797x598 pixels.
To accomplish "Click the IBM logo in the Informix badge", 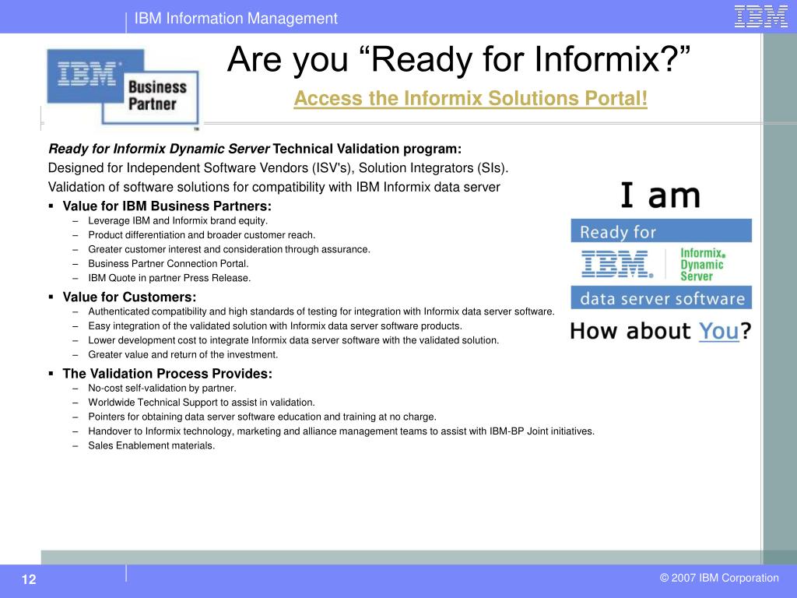I will click(x=617, y=264).
